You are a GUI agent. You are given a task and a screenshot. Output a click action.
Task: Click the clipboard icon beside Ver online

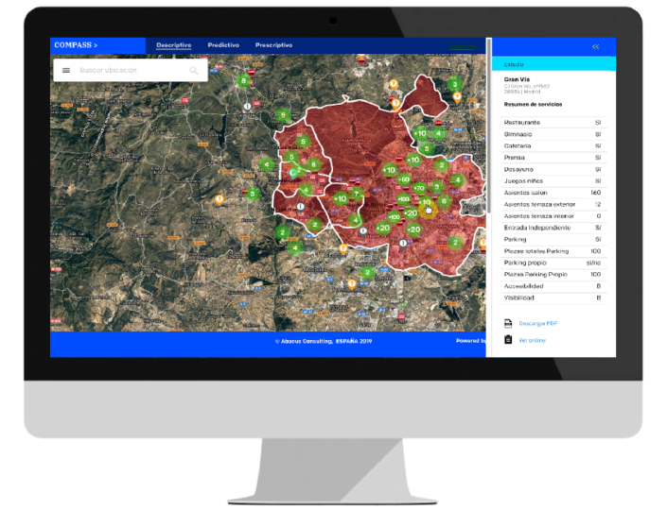[x=508, y=340]
